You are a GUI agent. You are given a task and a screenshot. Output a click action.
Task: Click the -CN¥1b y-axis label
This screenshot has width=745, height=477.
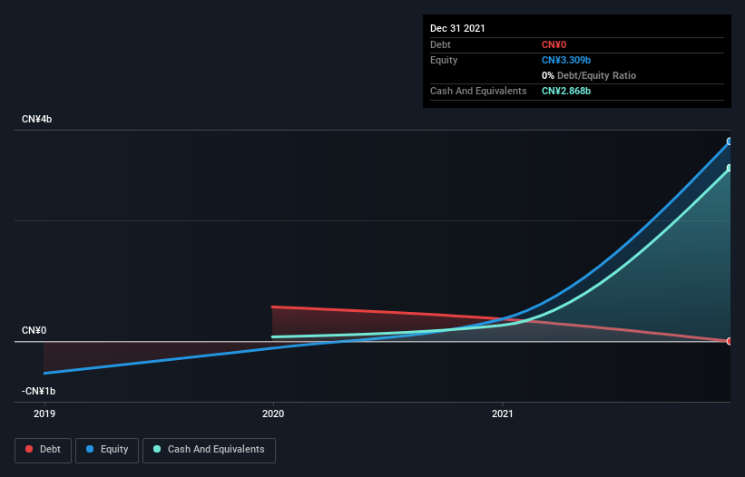38,391
